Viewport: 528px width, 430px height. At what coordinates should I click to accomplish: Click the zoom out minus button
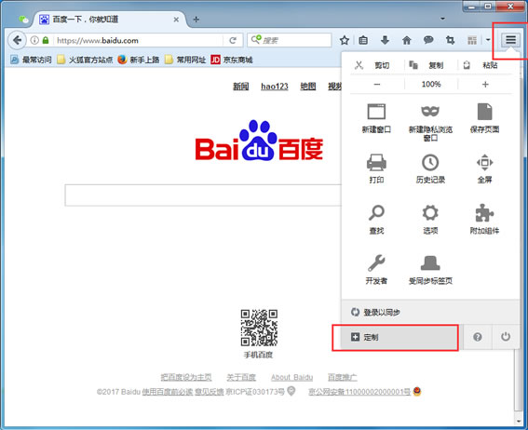[377, 84]
